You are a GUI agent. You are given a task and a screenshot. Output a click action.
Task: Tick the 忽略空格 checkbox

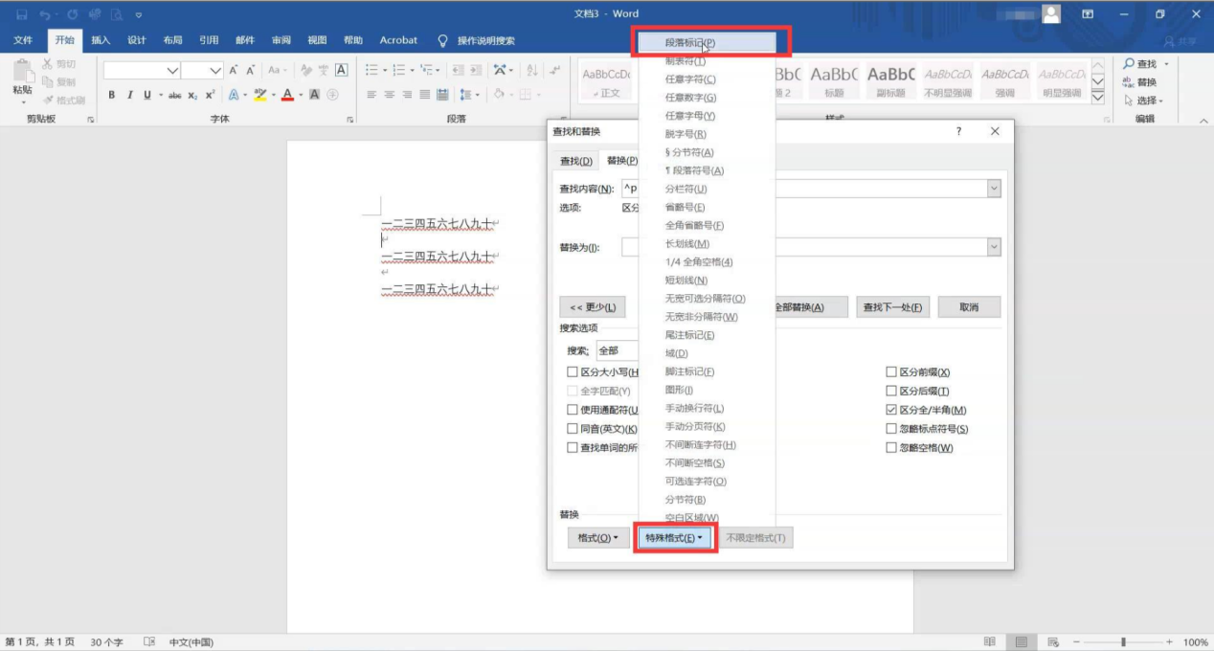[x=892, y=448]
